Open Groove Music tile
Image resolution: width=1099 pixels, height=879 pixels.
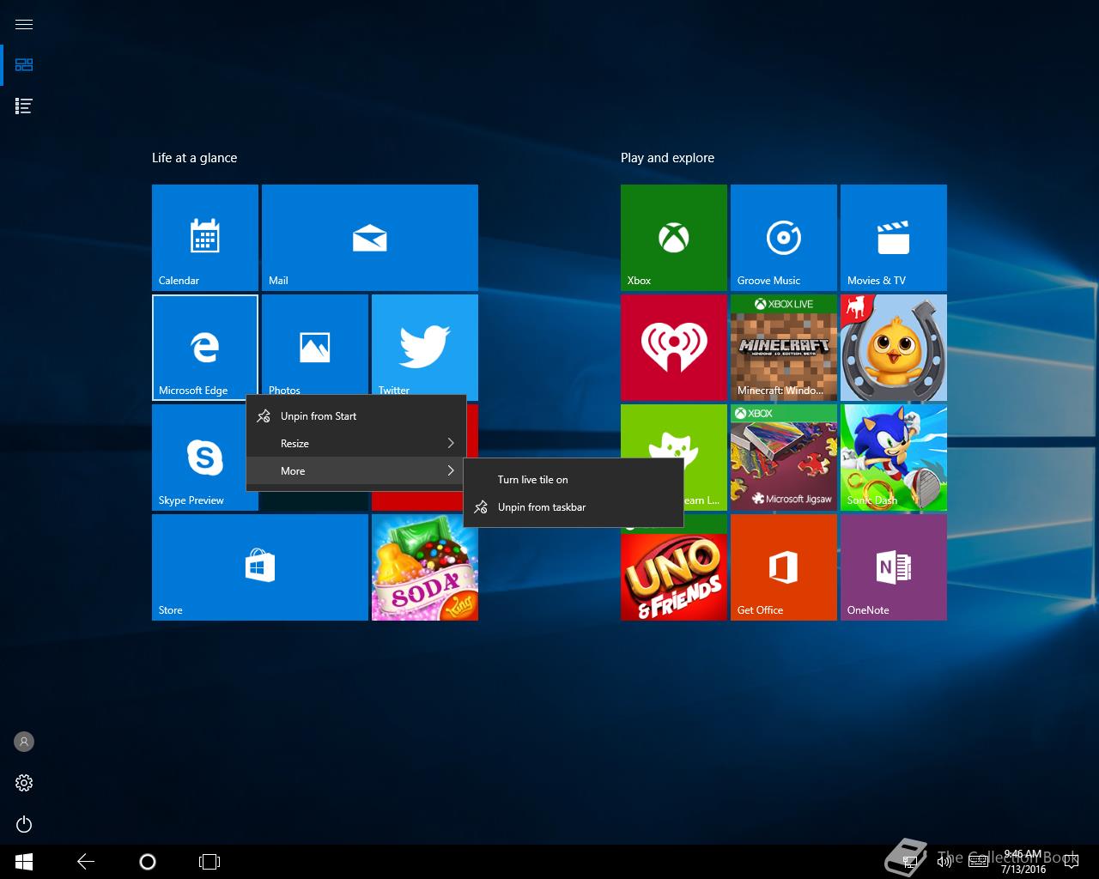point(784,238)
